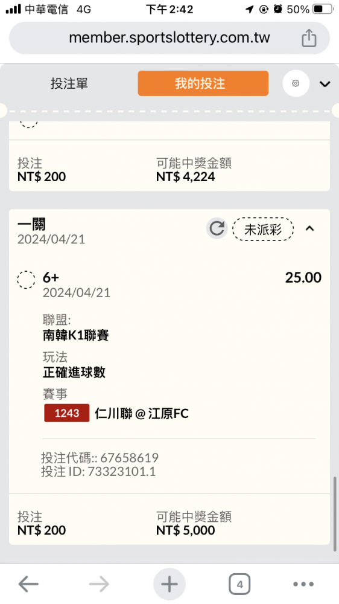Click the 未派彩 status badge
Image resolution: width=339 pixels, height=604 pixels.
point(263,230)
